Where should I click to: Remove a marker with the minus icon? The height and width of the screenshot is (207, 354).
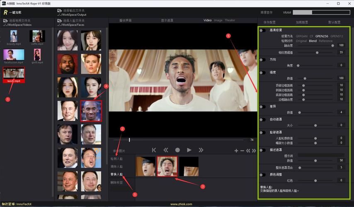point(242,151)
